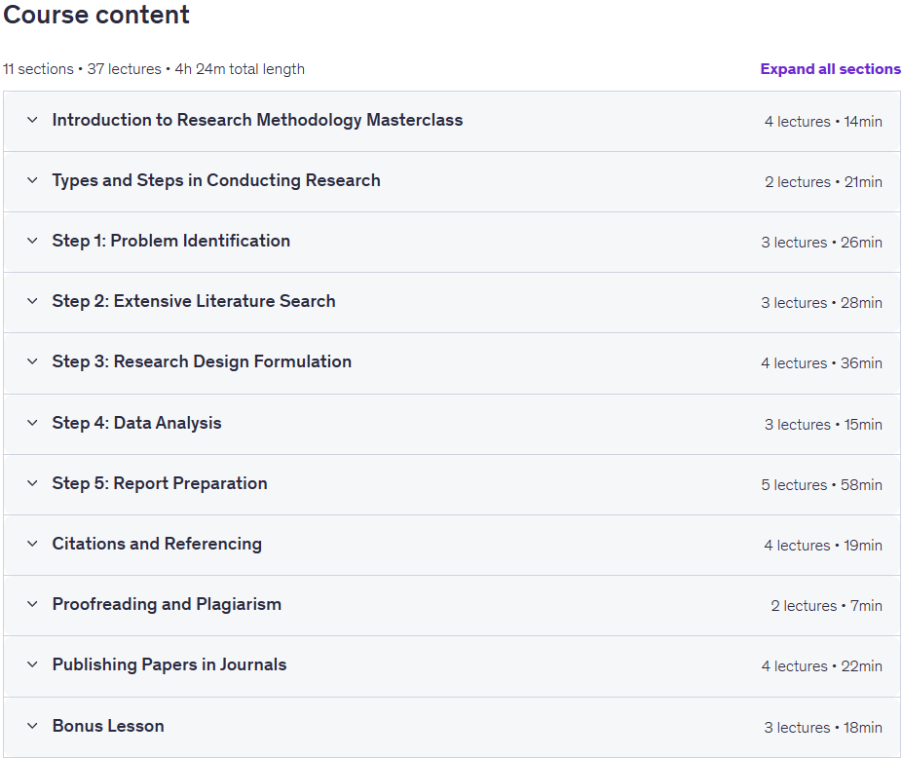Click the course summary line showing 37 lectures
The width and height of the screenshot is (902, 758).
click(x=154, y=69)
